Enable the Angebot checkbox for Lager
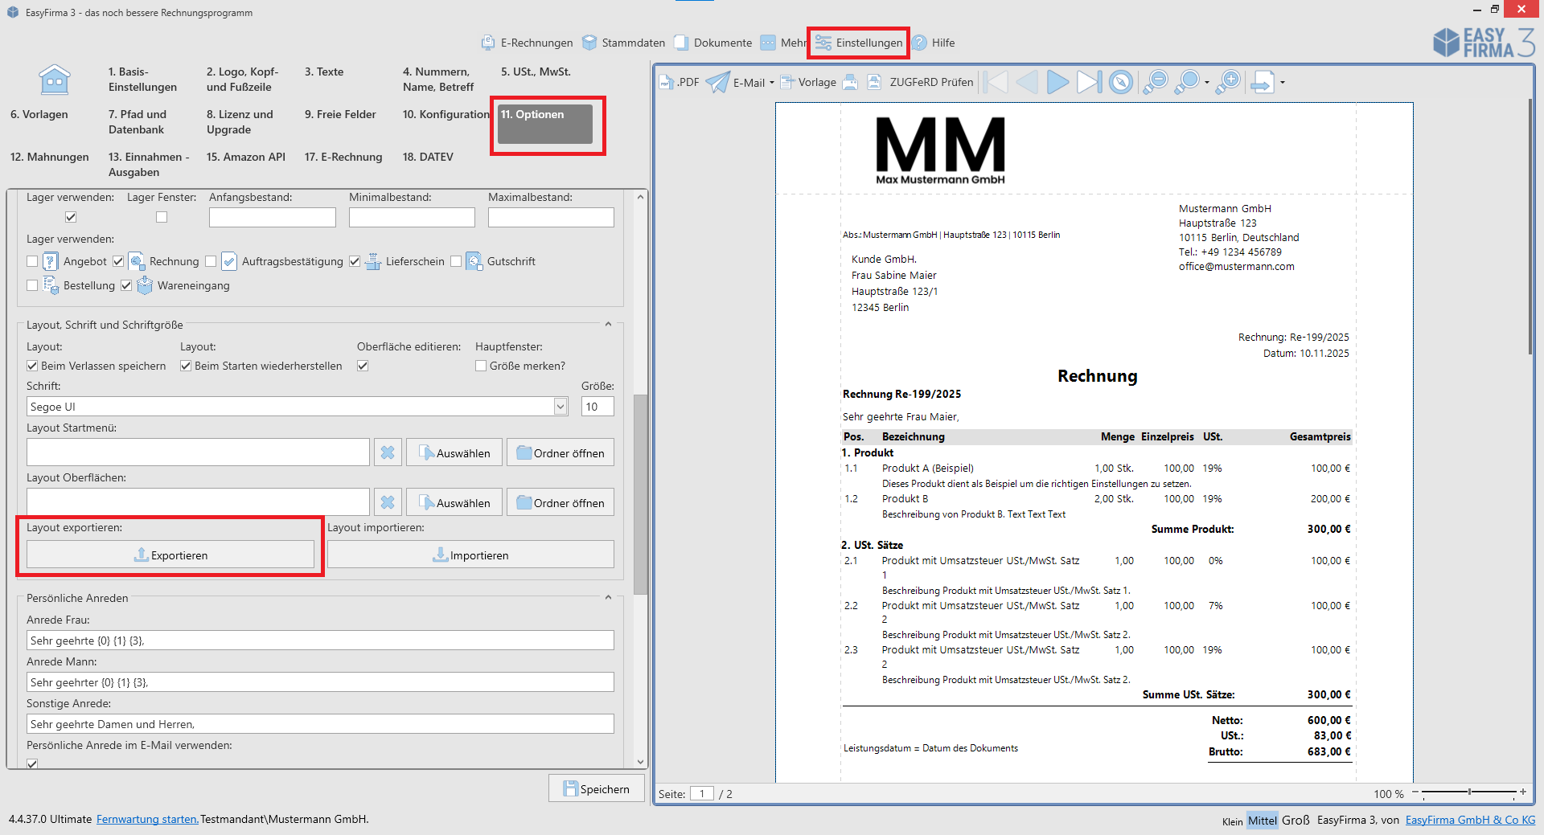 point(32,261)
